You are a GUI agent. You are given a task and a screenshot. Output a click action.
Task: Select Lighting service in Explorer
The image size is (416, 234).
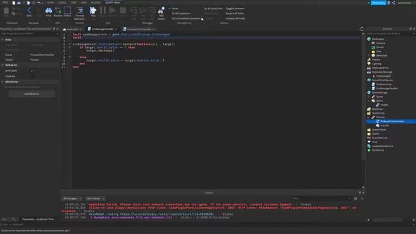(x=376, y=64)
